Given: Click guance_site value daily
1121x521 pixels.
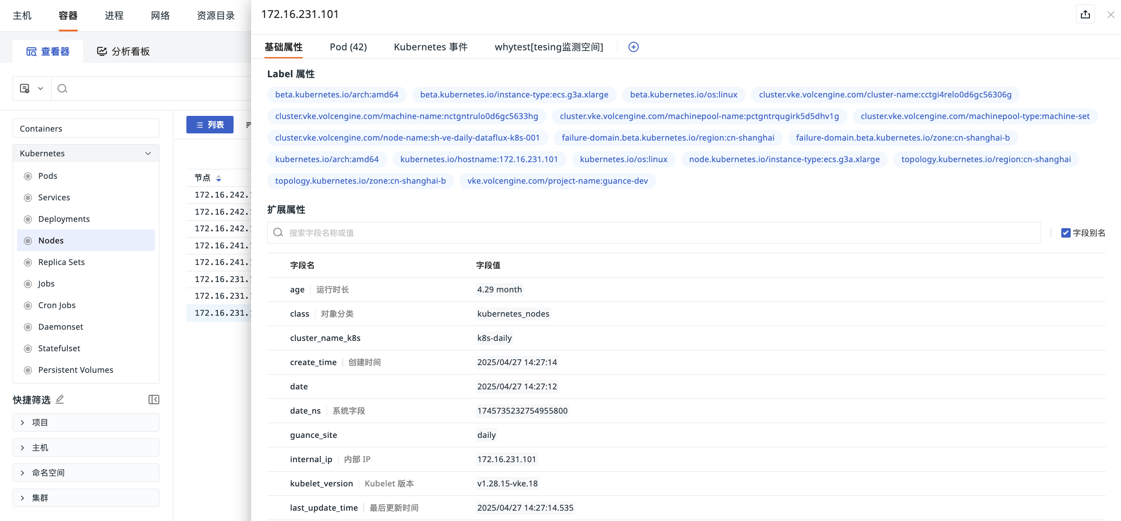Looking at the screenshot, I should tap(486, 435).
